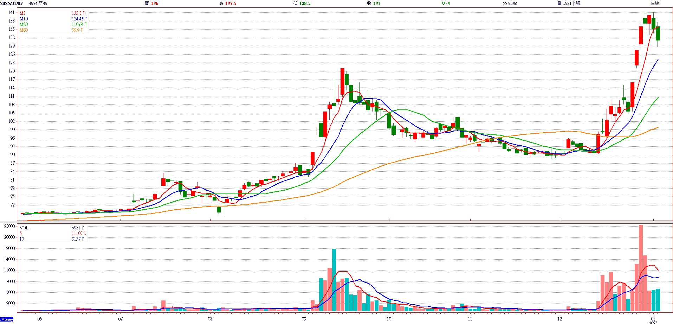Viewport: 673px width, 324px height.
Task: Click the 141 label on the price axis
Action: 12,12
